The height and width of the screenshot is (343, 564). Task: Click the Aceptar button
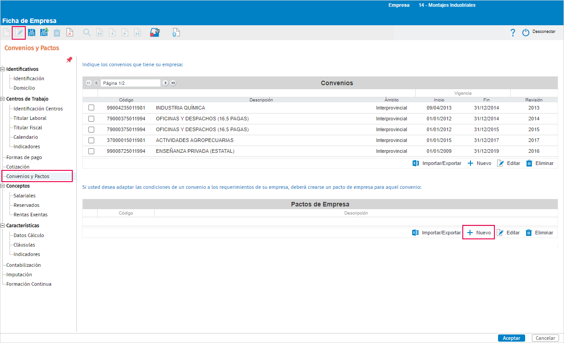[x=512, y=338]
